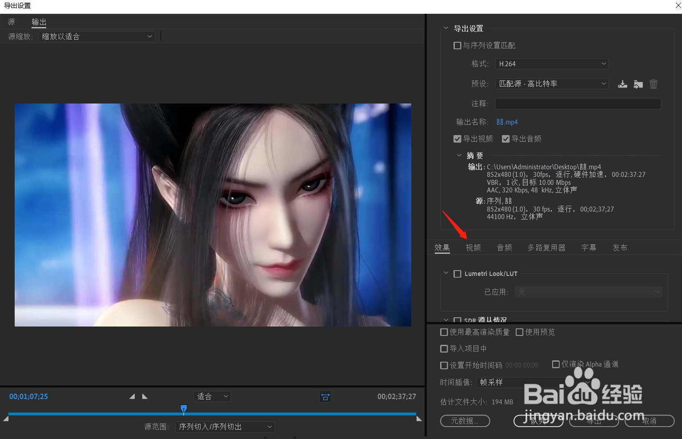
Task: Open the source scaling dropdown
Action: pos(96,36)
